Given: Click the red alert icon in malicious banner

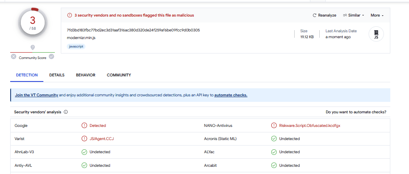Looking at the screenshot, I should pyautogui.click(x=69, y=15).
